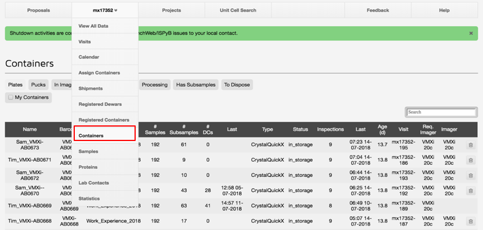Open container Tim_VMXi-AB0669
This screenshot has width=483, height=230.
pyautogui.click(x=30, y=206)
